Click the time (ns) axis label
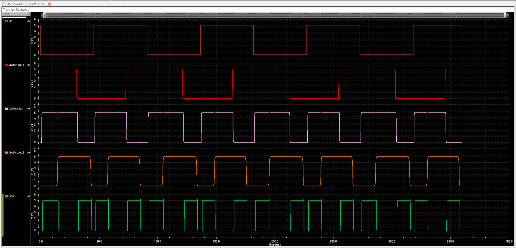The image size is (516, 248). tap(275, 245)
